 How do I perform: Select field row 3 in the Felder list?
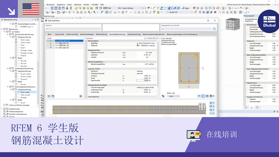point(65,45)
